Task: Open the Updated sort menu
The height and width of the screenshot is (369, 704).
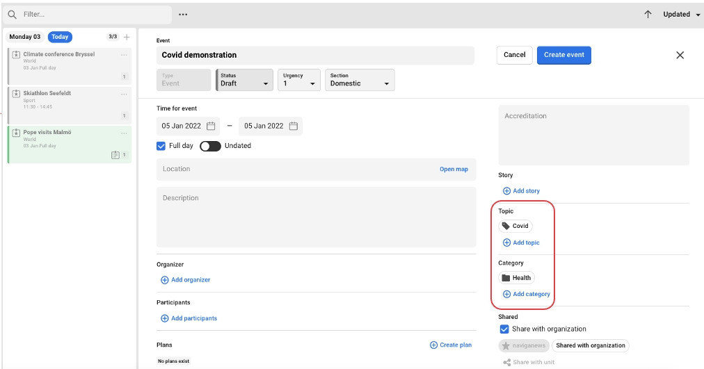Action: click(681, 15)
